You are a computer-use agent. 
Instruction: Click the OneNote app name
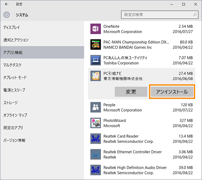click(111, 26)
